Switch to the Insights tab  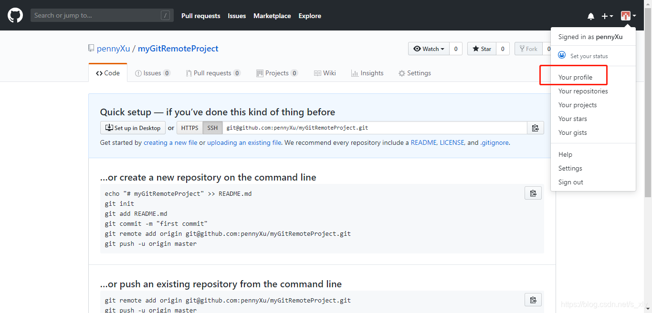[x=368, y=73]
